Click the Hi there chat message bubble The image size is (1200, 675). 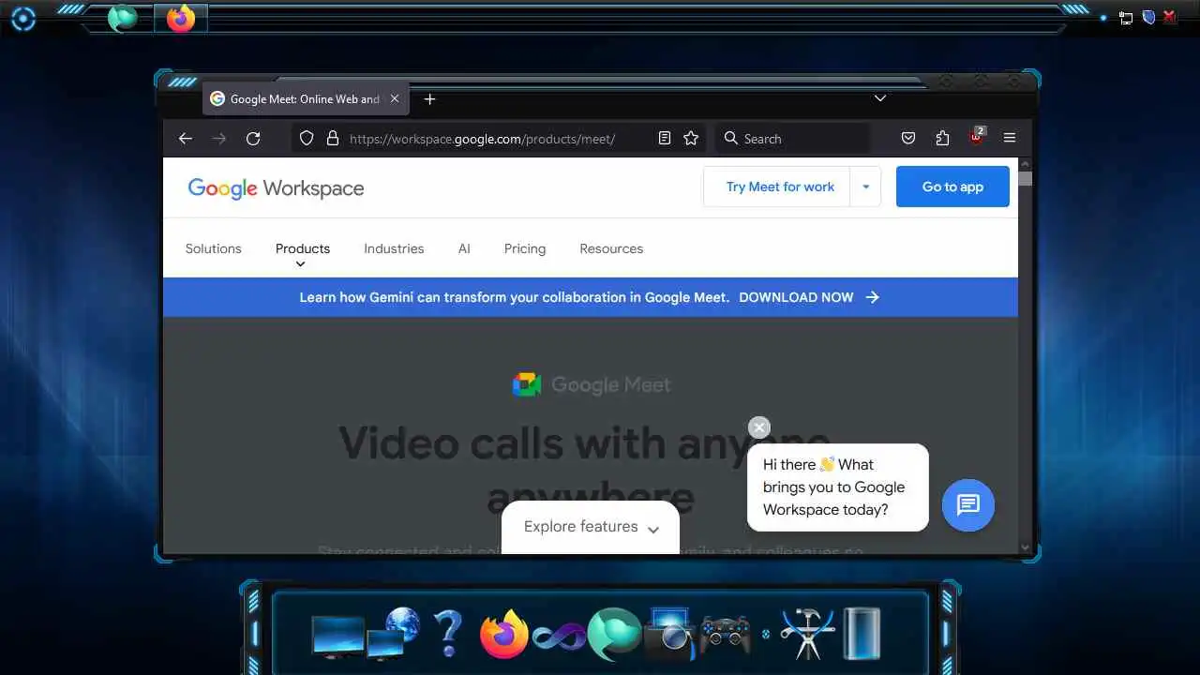(837, 487)
